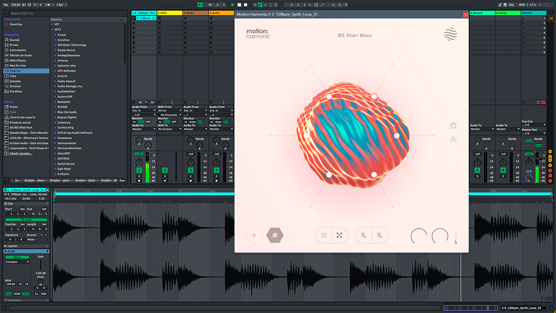The image size is (556, 313).
Task: Toggle the Warp button in clip view
Action: point(17,257)
